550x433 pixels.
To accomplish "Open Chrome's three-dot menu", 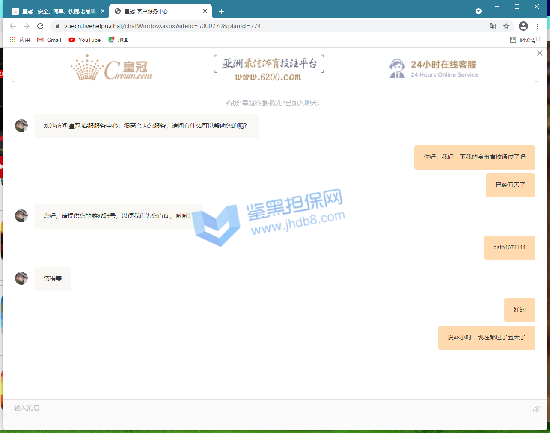I will pyautogui.click(x=537, y=26).
